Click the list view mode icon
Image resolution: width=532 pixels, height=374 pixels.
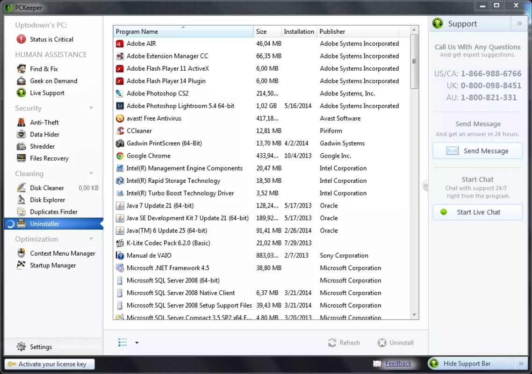(x=122, y=342)
